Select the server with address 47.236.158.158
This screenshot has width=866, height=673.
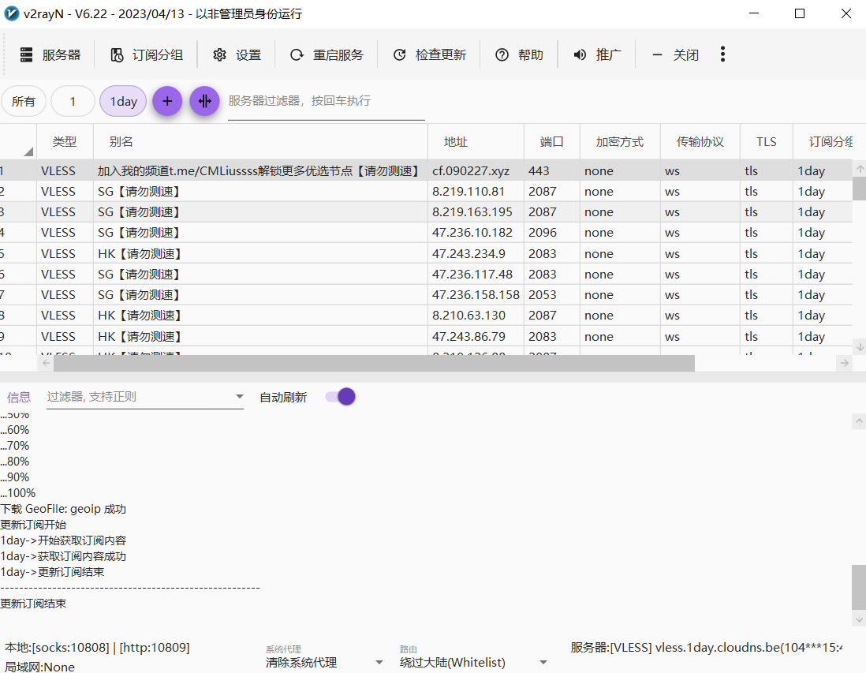(x=426, y=295)
